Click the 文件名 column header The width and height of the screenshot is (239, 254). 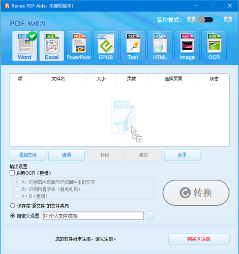tap(58, 79)
